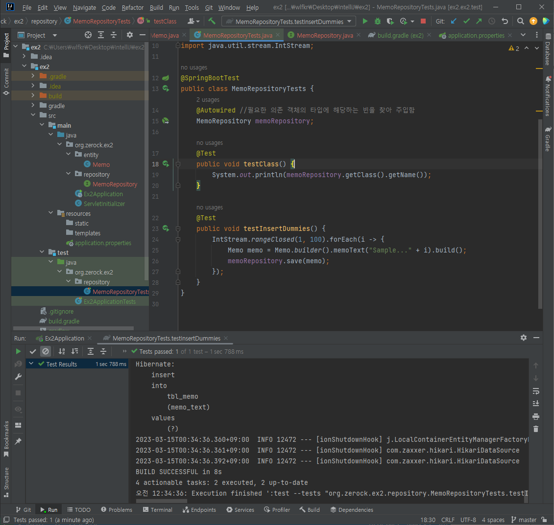
Task: Toggle show ignored tests button
Action: 46,351
